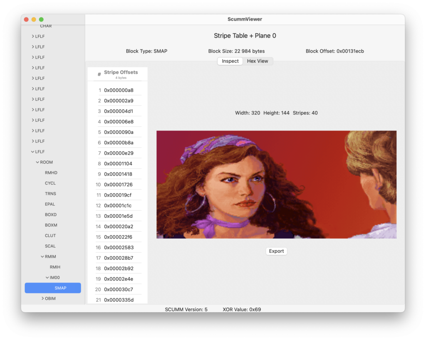Viewport: 426px width, 340px height.
Task: Select the RMHD block in sidebar
Action: coord(50,172)
